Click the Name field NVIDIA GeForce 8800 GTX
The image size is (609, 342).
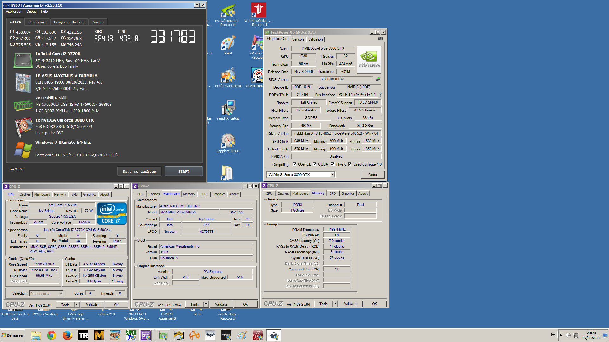click(x=323, y=48)
